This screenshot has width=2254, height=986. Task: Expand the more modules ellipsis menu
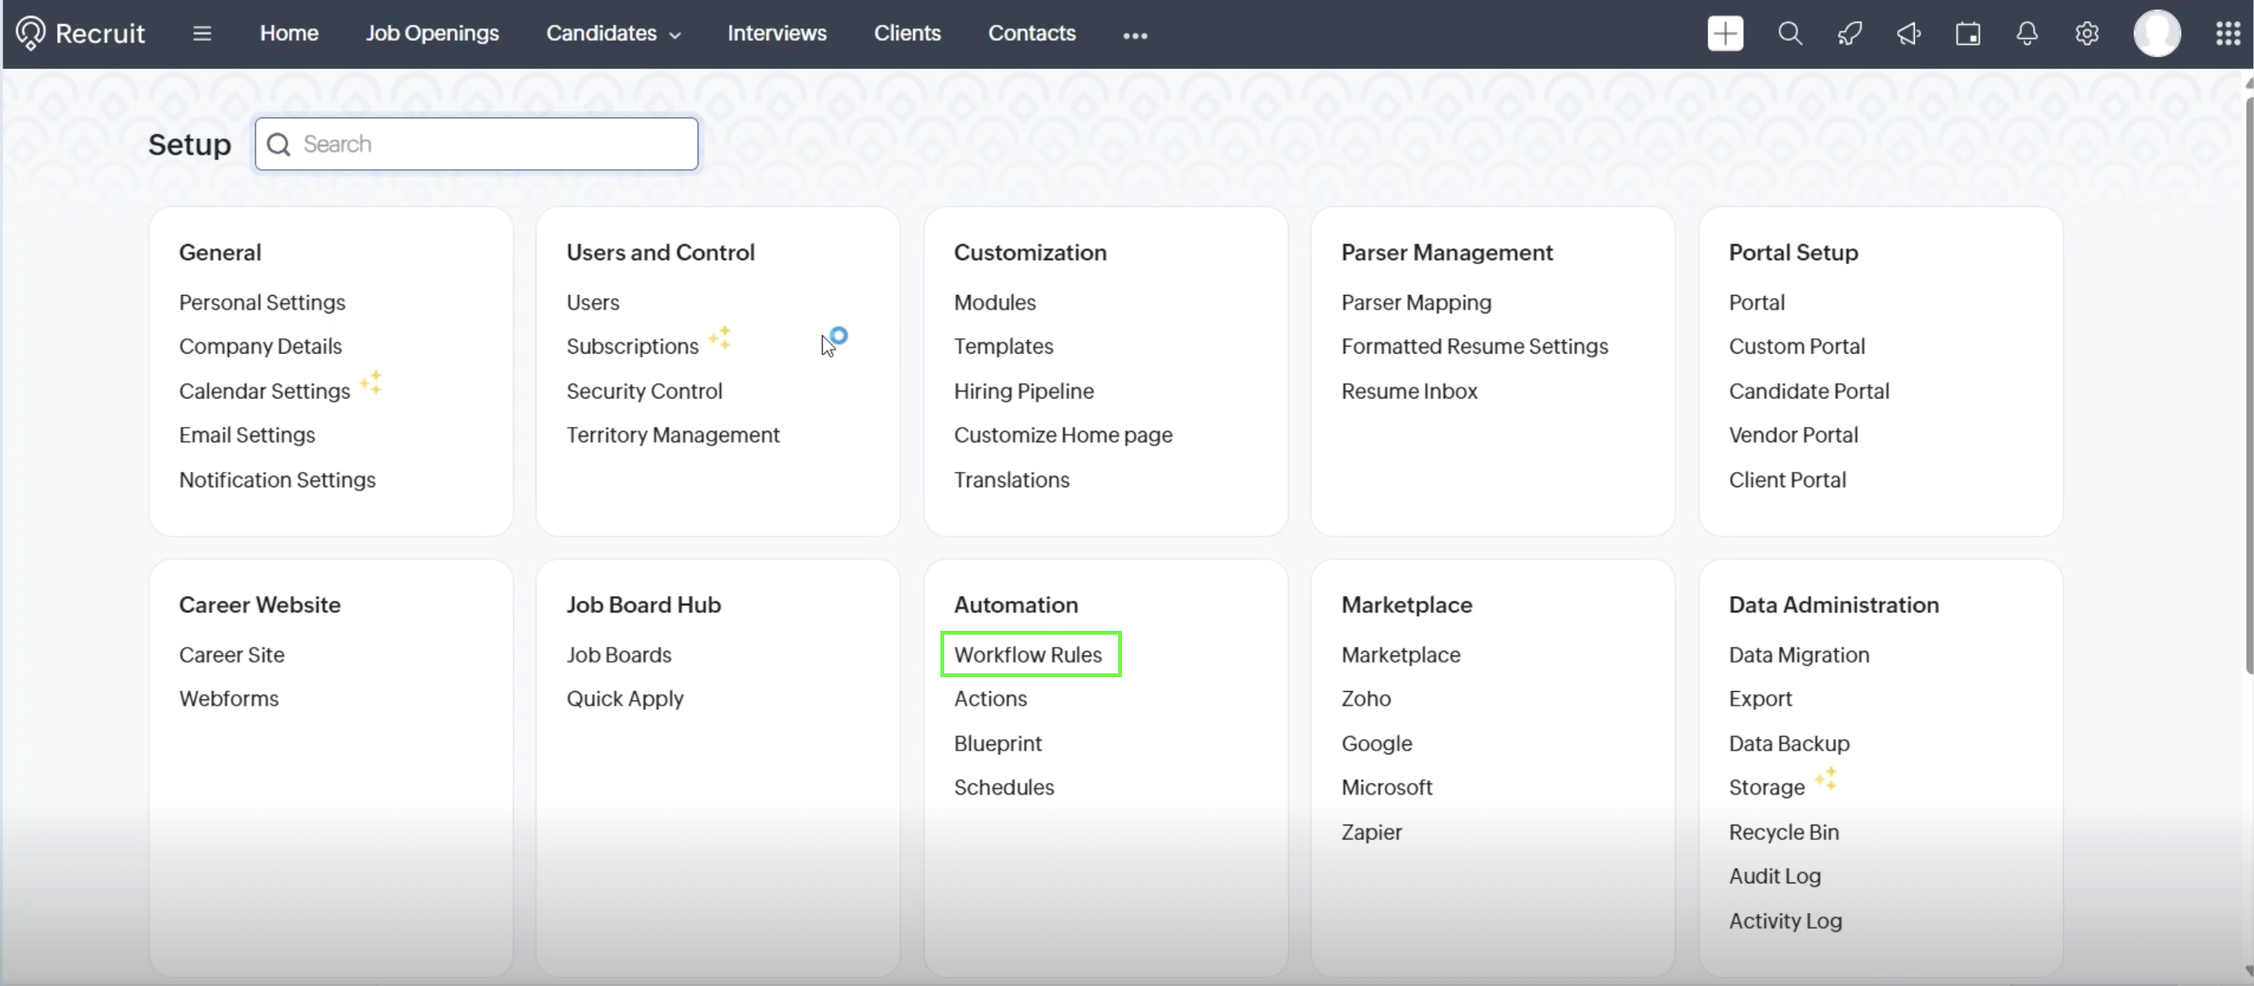pos(1135,36)
